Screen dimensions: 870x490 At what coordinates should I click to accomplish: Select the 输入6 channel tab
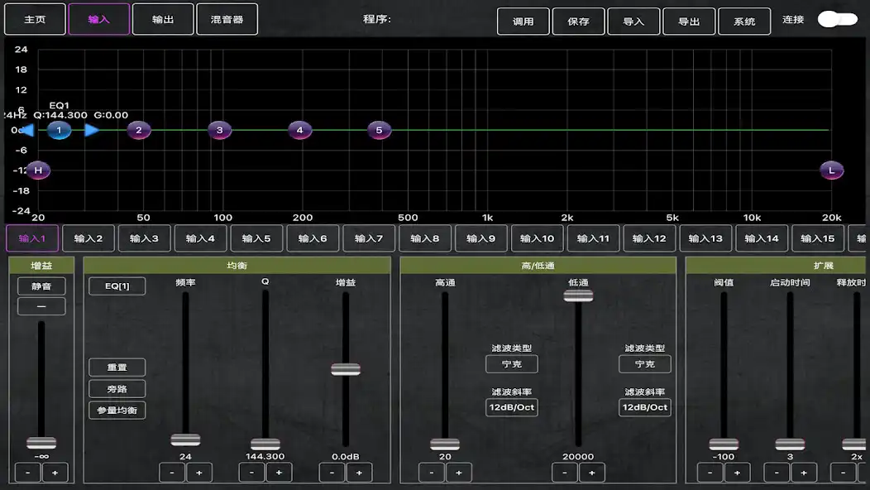pyautogui.click(x=313, y=238)
